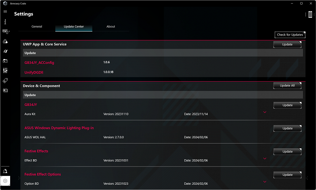This screenshot has width=316, height=190.
Task: Click ASUS Windows Dynamic Lighting Plug-in title
Action: [59, 128]
